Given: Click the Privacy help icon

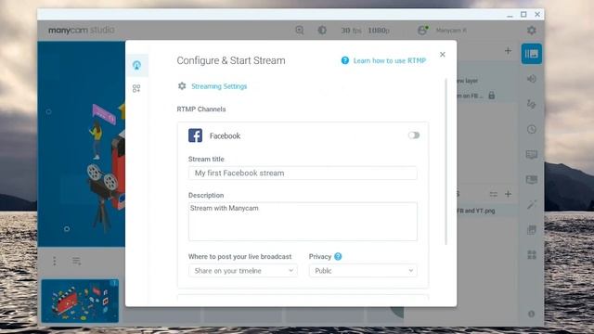Looking at the screenshot, I should [x=338, y=257].
